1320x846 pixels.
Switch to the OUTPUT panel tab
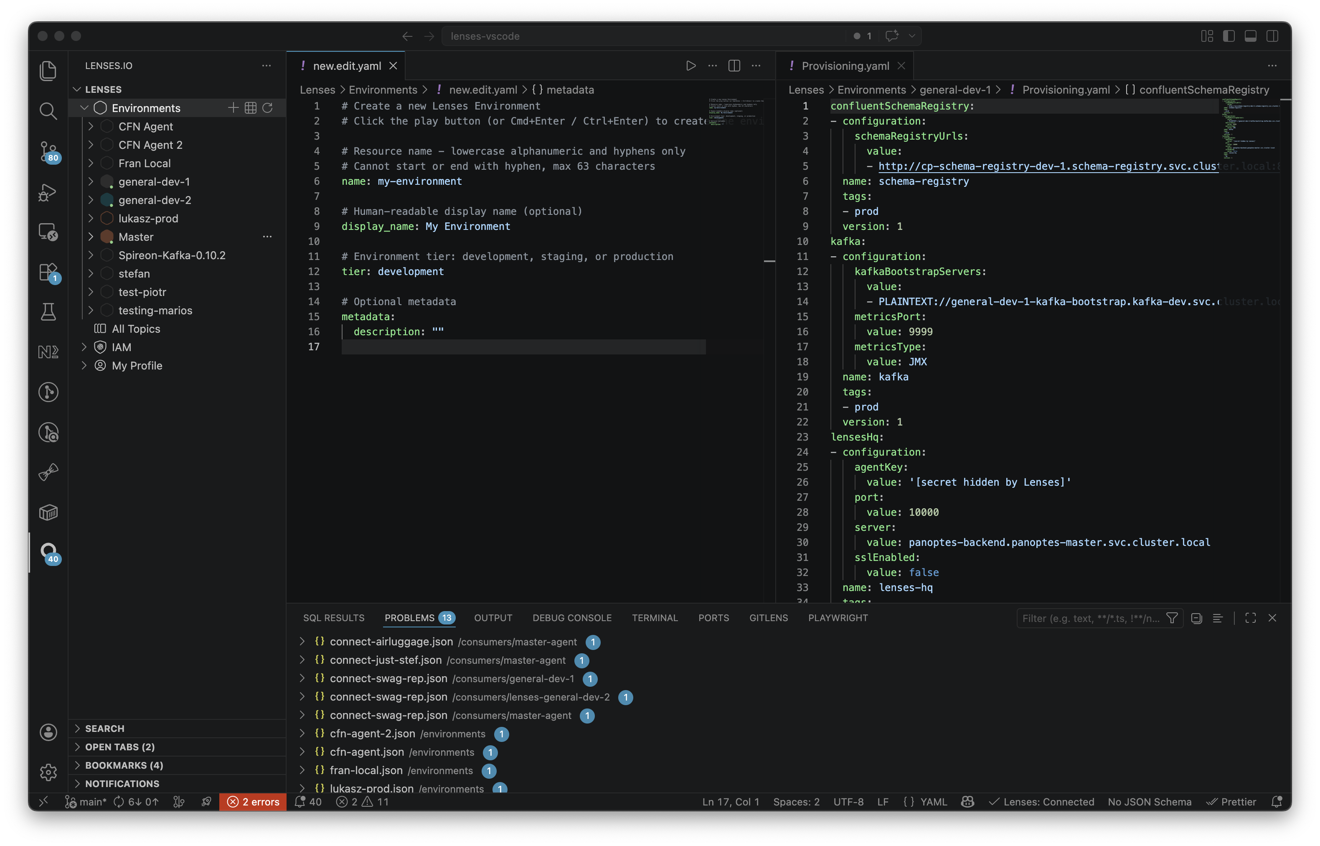point(493,618)
